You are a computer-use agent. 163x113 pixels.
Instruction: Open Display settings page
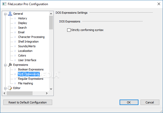[x=22, y=23]
